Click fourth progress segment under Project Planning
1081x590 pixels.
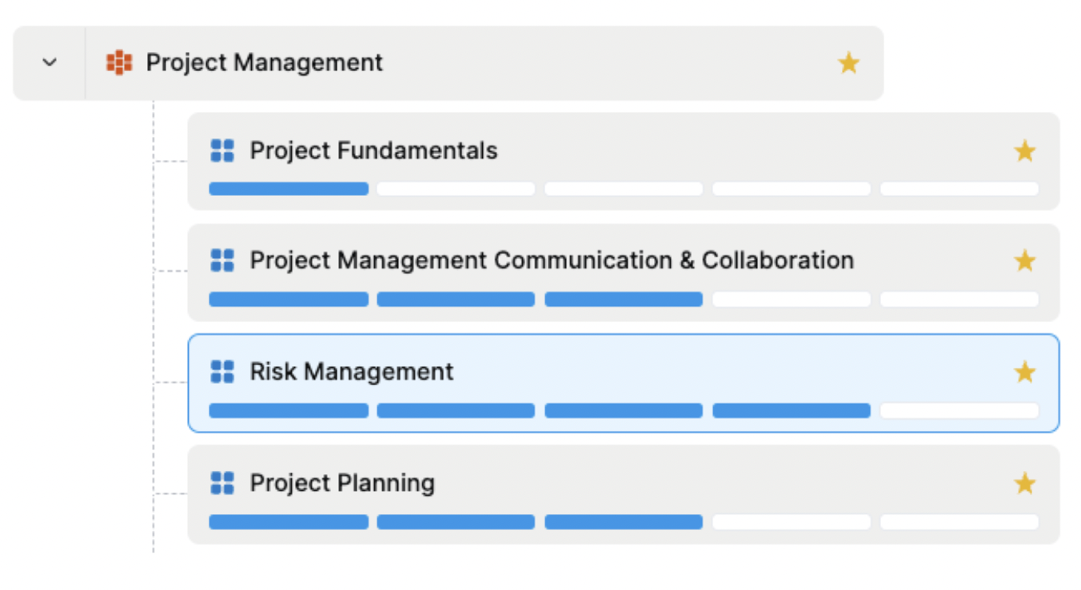click(x=792, y=521)
